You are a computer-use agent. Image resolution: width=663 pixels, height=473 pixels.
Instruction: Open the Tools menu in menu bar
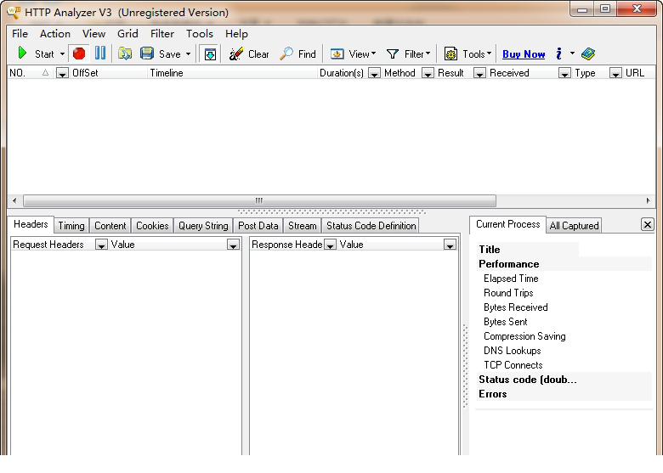[x=200, y=34]
